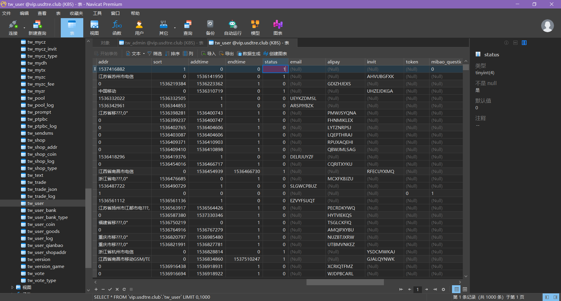Select tw_user_bank in the table tree
Viewport: 561px width, 301px height.
point(42,210)
